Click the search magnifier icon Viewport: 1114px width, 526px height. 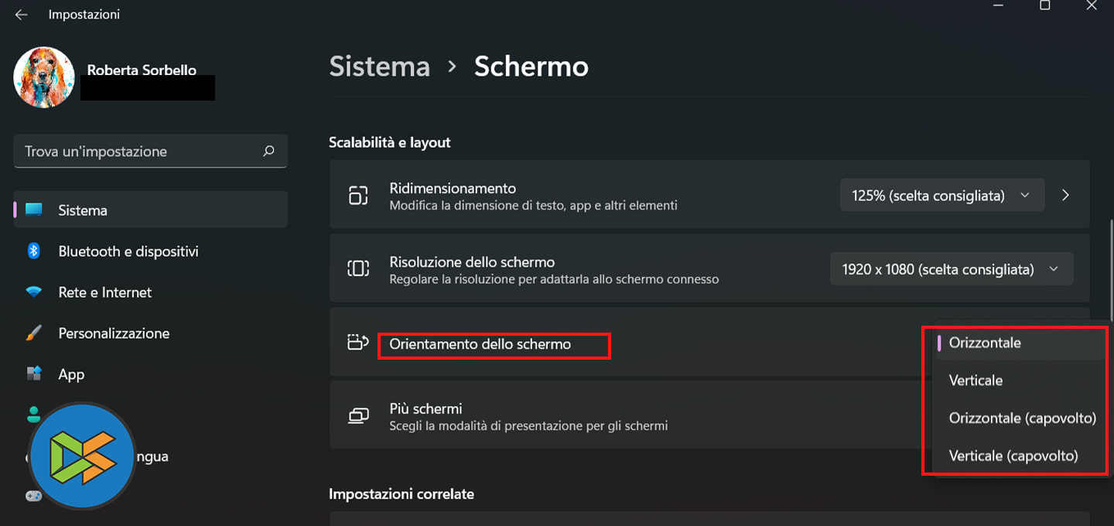(268, 151)
